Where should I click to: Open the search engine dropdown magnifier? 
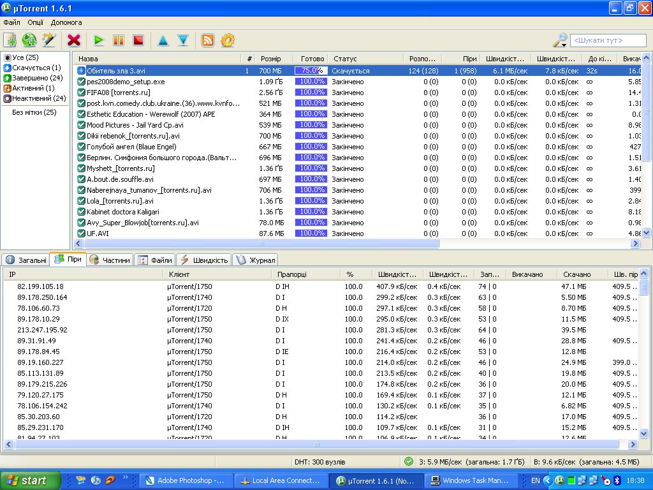tap(560, 40)
